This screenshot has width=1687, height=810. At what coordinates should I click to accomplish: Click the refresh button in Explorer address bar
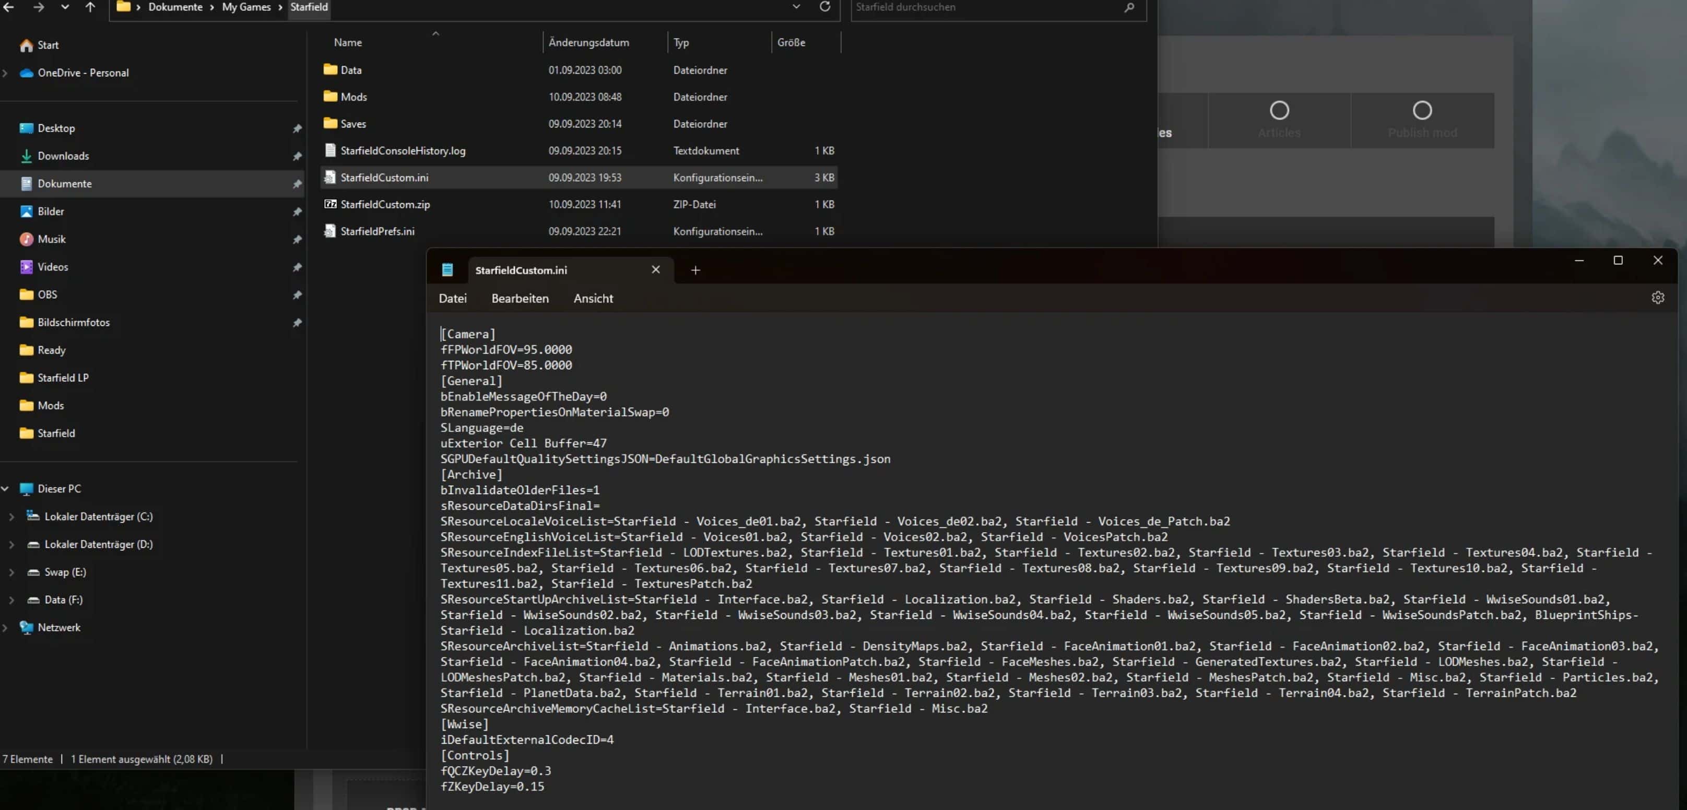pos(824,7)
